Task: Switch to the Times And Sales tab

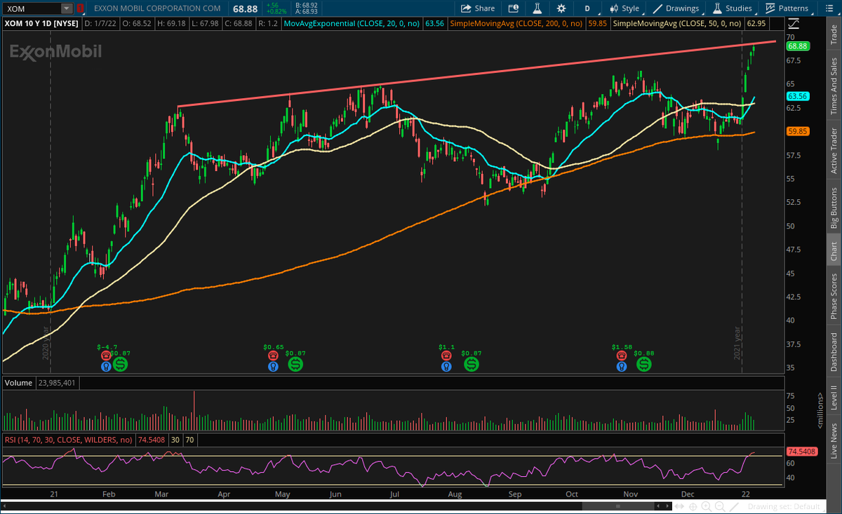Action: point(834,87)
